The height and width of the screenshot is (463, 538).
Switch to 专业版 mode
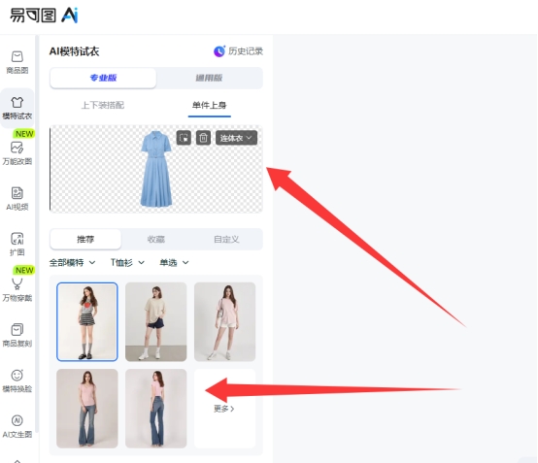[103, 78]
